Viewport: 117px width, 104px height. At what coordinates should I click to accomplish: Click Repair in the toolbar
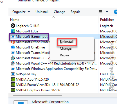coord(75,12)
